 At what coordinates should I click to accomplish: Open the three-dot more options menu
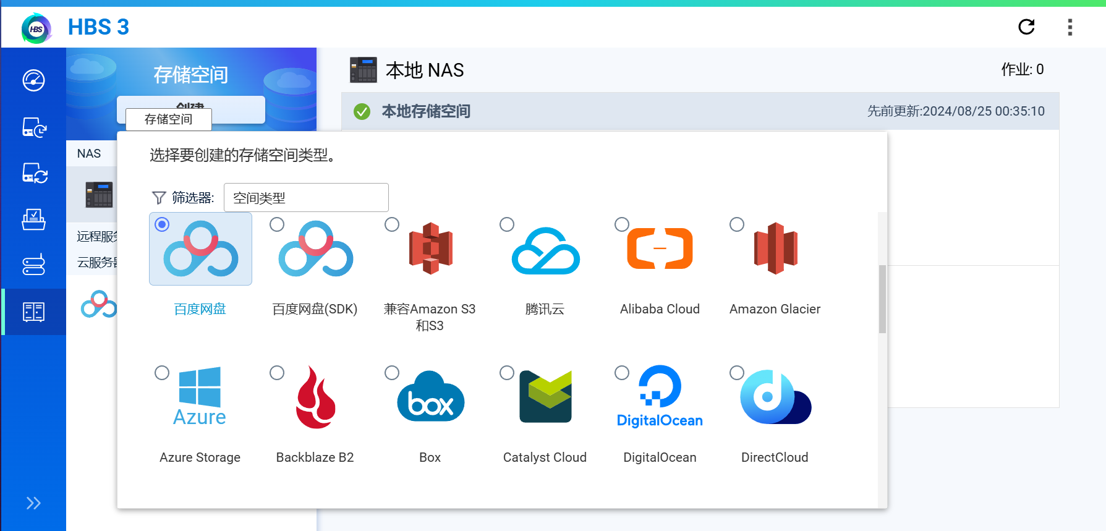1070,27
